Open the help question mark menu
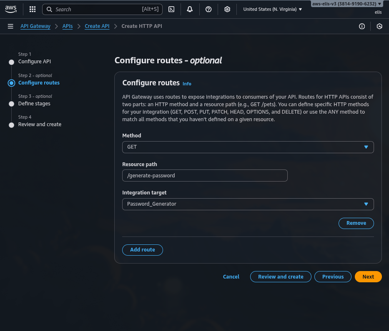Image resolution: width=389 pixels, height=331 pixels. pos(208,9)
